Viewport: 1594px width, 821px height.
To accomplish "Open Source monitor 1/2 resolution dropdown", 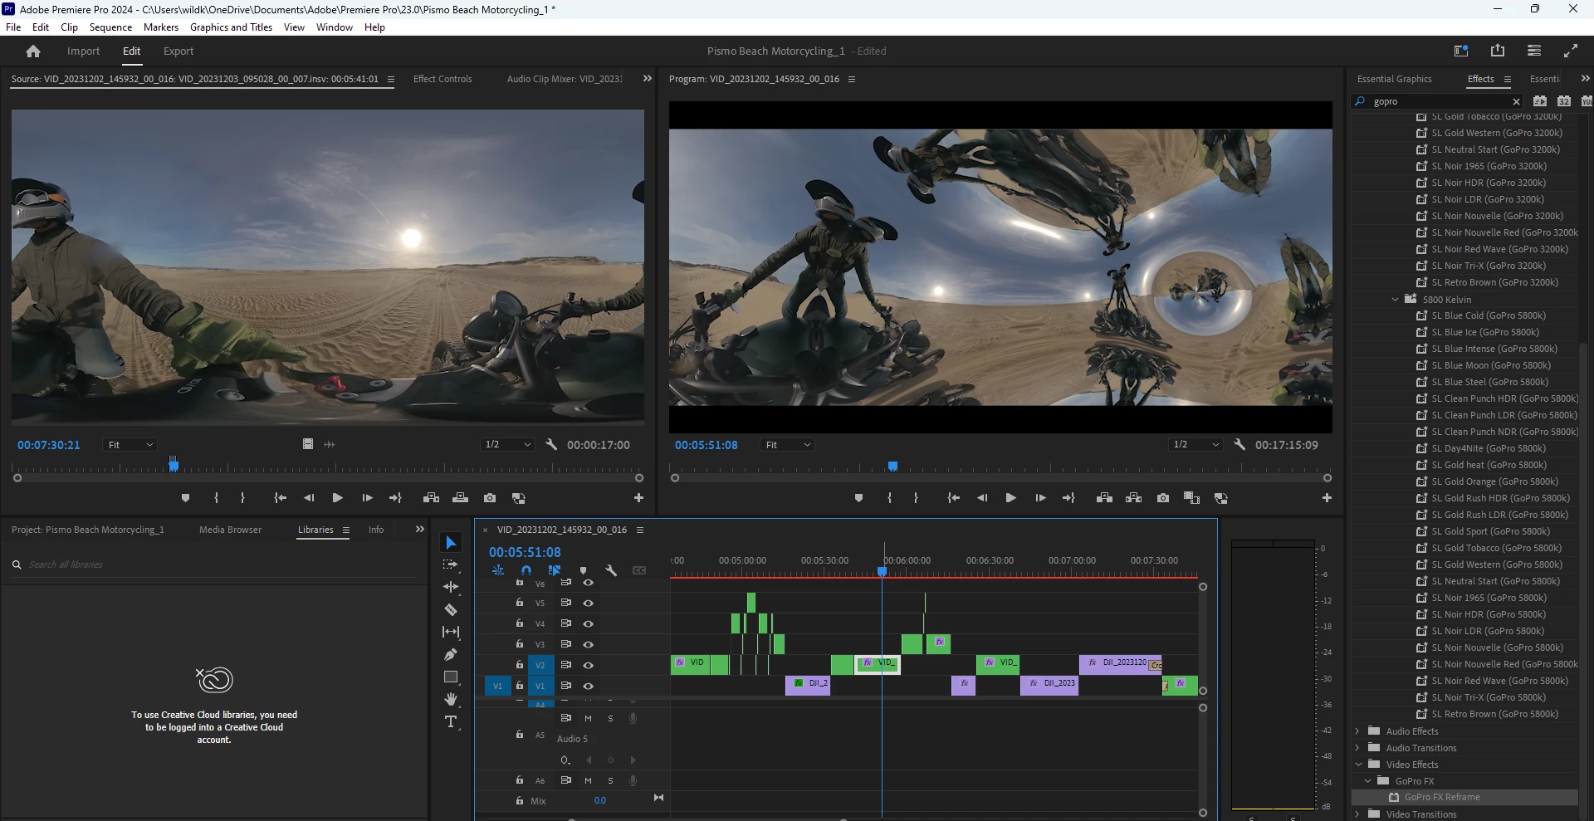I will [508, 445].
